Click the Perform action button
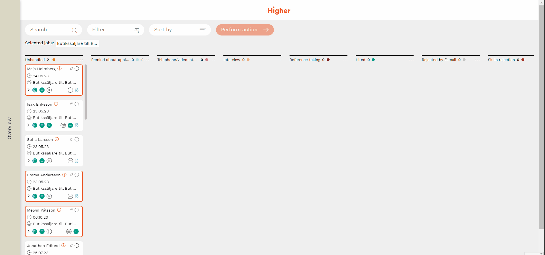Viewport: 545px width, 255px height. pos(245,30)
